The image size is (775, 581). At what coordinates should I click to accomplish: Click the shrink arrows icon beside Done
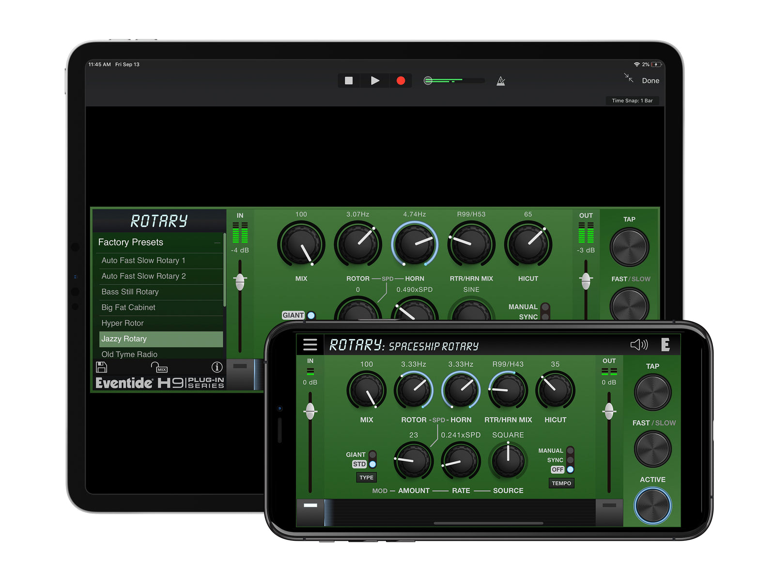click(629, 78)
